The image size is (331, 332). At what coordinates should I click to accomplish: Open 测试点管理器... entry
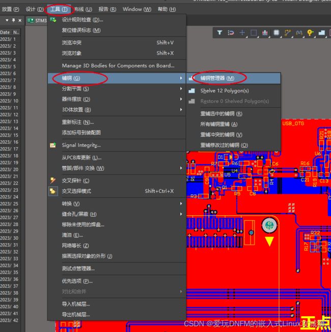[117, 268]
